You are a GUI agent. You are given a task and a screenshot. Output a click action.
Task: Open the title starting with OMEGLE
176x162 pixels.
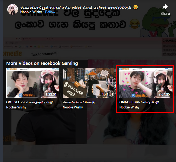click(29, 102)
